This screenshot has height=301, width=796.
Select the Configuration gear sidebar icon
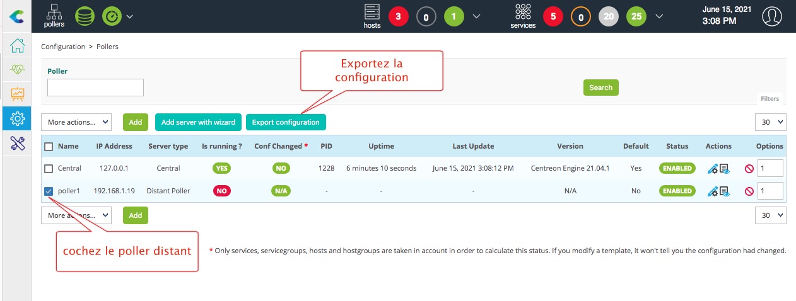point(17,118)
